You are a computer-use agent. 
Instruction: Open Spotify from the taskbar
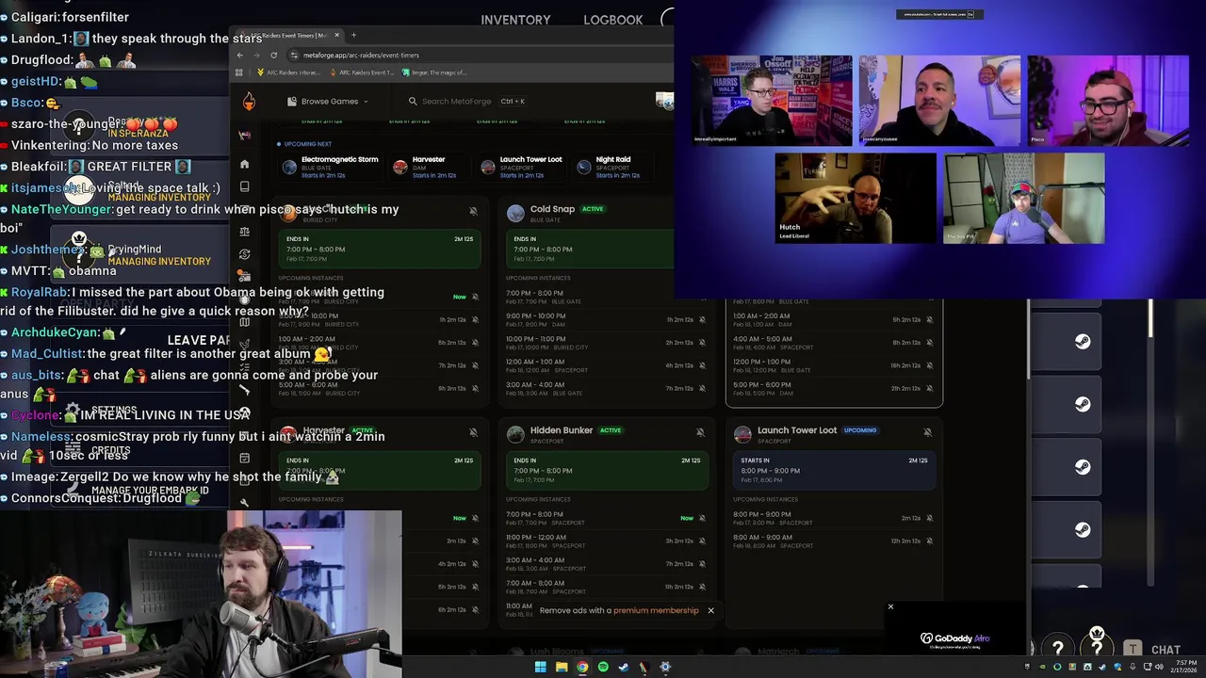(x=603, y=667)
